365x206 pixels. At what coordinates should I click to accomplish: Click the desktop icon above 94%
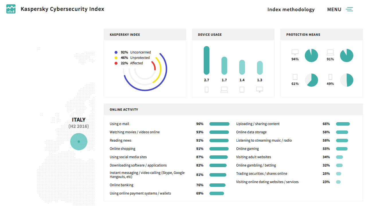pos(295,53)
